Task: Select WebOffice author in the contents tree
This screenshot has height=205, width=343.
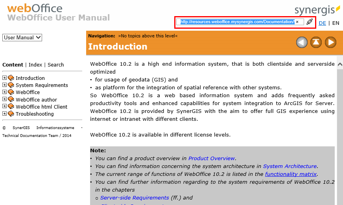Action: [36, 100]
